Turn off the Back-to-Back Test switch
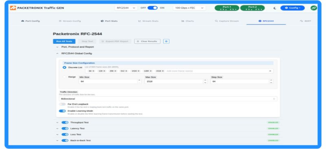Screen dimensions: 326x149 point(65,140)
